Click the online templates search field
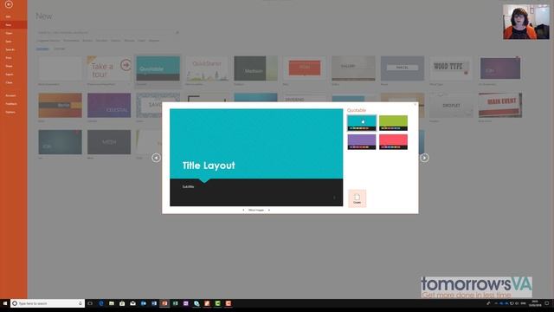 click(x=106, y=32)
